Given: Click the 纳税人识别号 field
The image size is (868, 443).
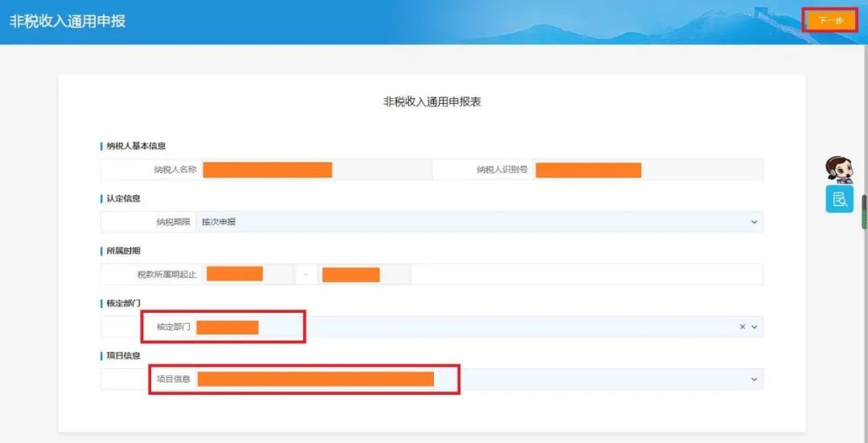Looking at the screenshot, I should coord(648,170).
